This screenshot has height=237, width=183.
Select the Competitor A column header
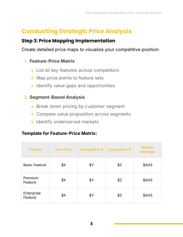click(x=91, y=149)
